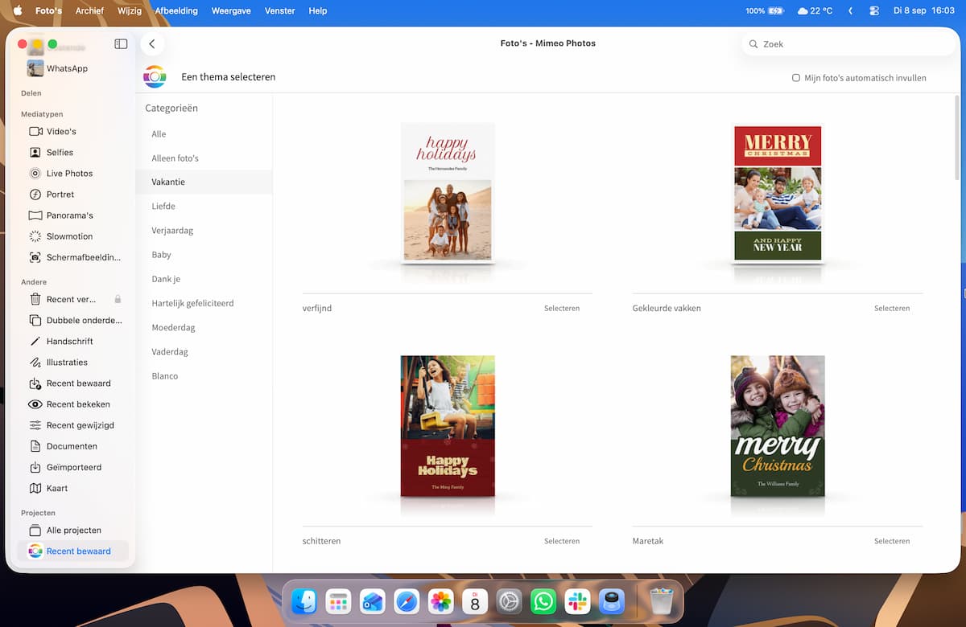Screen dimensions: 966x627
Task: Choose Selecteren for the verfijnd theme
Action: pos(562,309)
